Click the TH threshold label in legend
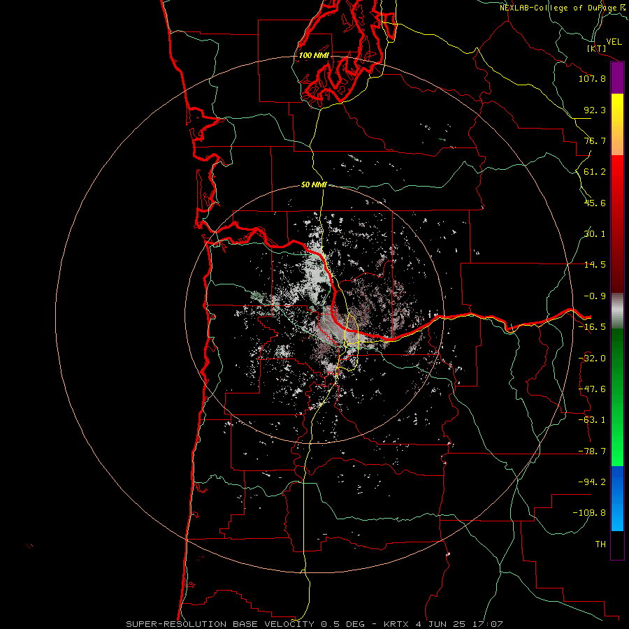This screenshot has width=629, height=629. pos(600,544)
